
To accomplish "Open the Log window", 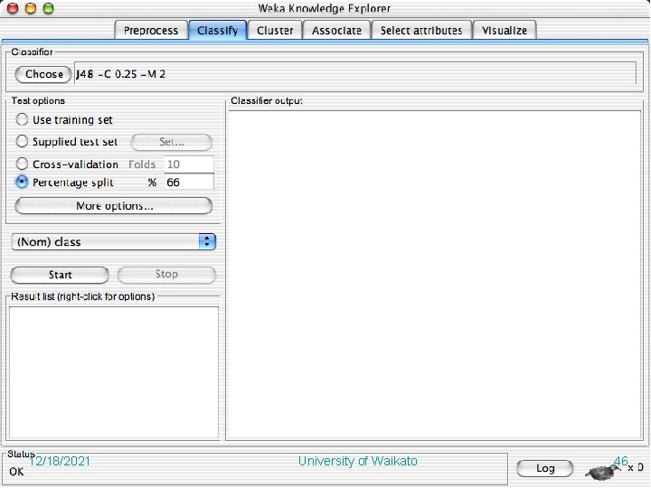I will click(x=545, y=468).
